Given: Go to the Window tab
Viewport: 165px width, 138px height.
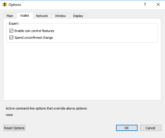Looking at the screenshot, I should pyautogui.click(x=60, y=16).
